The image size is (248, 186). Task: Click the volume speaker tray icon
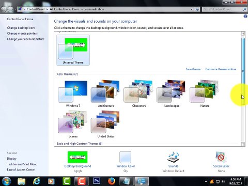224,181
